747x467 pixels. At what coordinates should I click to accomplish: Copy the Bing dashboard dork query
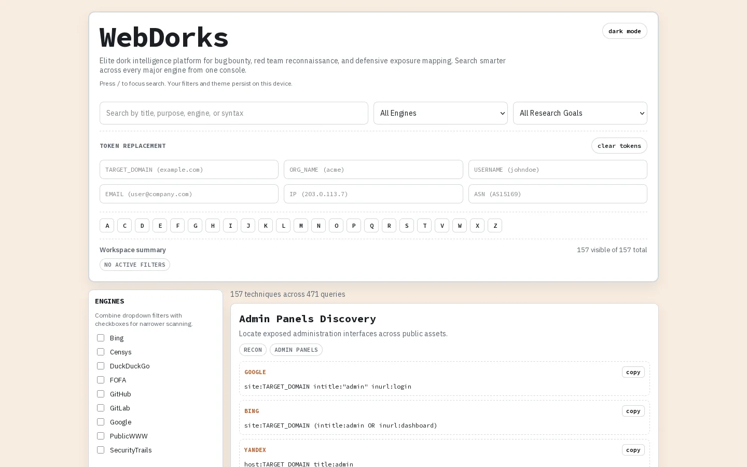633,411
